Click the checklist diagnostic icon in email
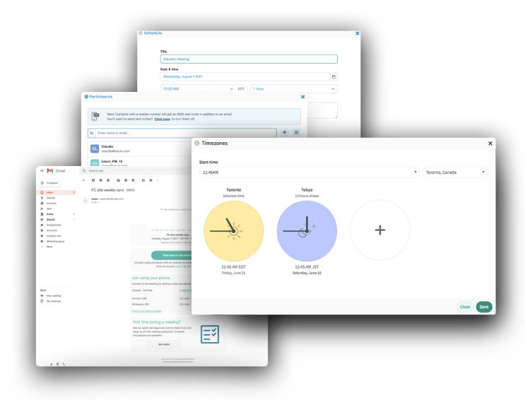The image size is (525, 400). [210, 334]
